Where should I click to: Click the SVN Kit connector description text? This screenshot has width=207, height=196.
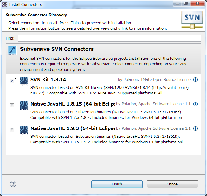pos(110,90)
